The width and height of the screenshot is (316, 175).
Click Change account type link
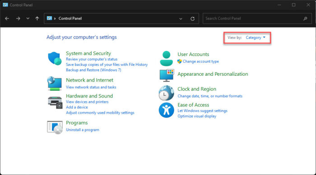tap(200, 61)
